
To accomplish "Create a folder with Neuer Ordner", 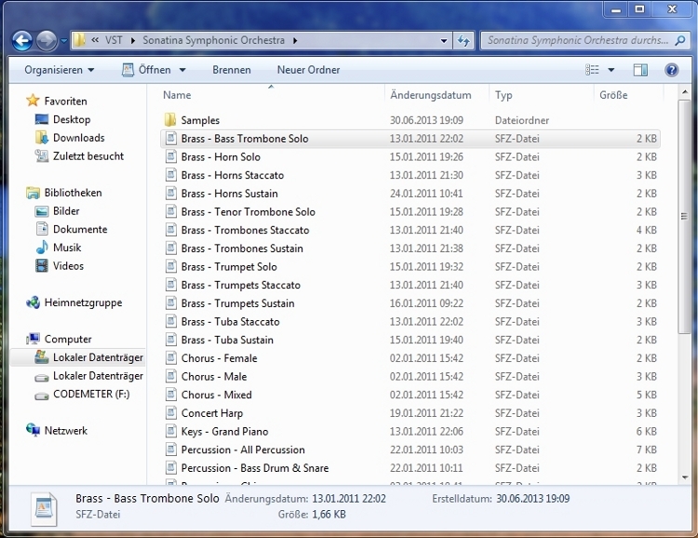I will tap(308, 70).
